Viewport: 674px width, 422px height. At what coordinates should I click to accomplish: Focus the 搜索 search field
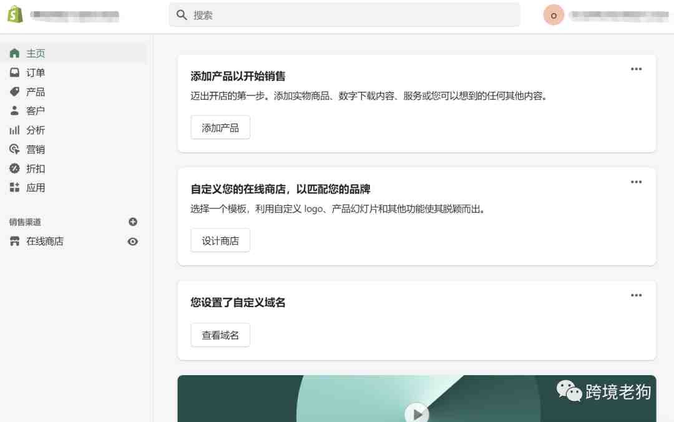344,15
